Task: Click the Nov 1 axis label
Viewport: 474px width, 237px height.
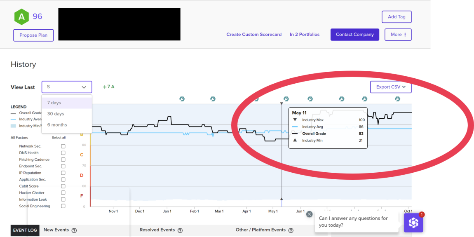Action: tap(113, 211)
